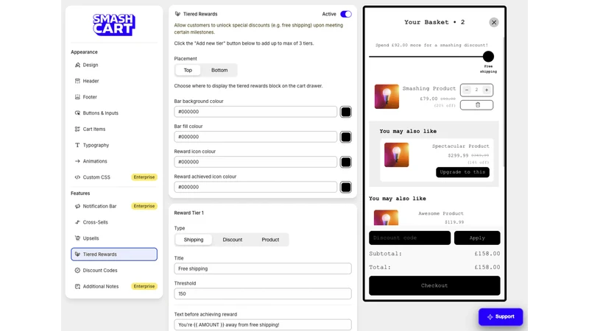
Task: Open the Bar background colour swatch
Action: 345,112
